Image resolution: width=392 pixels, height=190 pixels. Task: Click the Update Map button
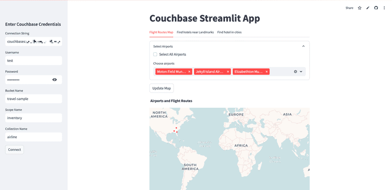click(x=162, y=88)
